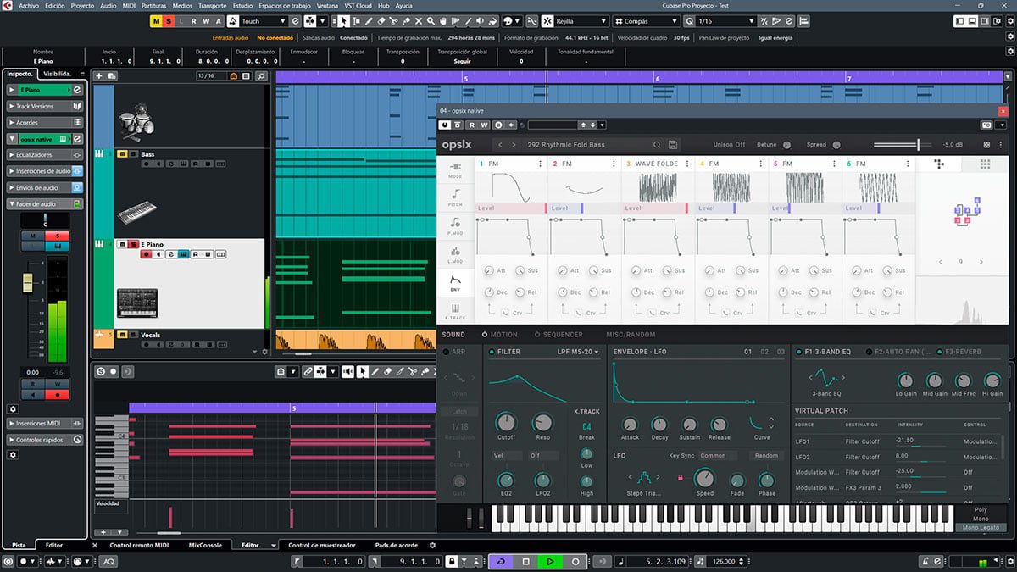This screenshot has height=572, width=1017.
Task: Click the opsix Cutoff knob
Action: tap(506, 421)
